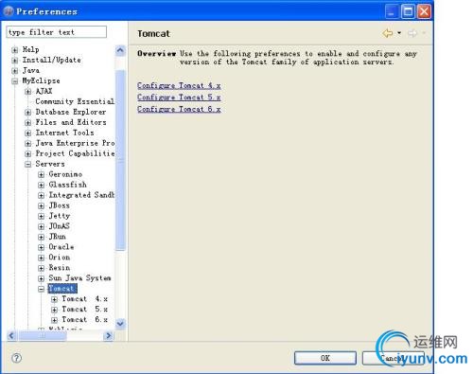This screenshot has width=473, height=374.
Task: Click the tree scroll up arrow
Action: click(120, 50)
